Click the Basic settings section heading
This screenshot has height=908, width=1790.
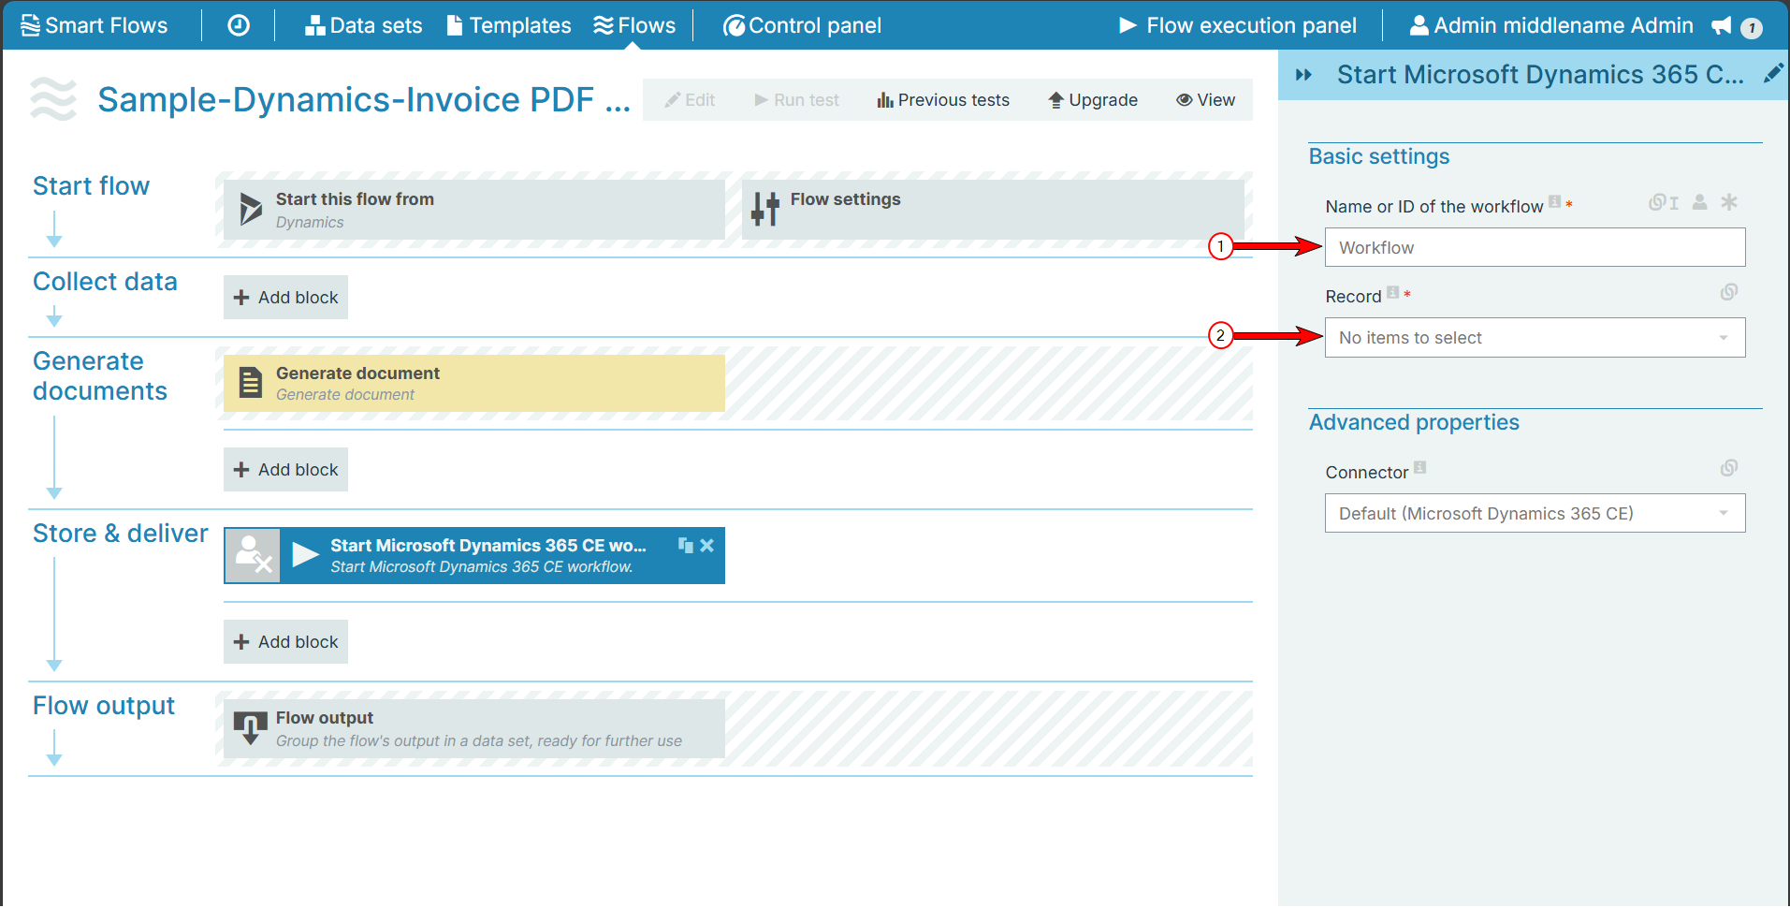(1378, 156)
